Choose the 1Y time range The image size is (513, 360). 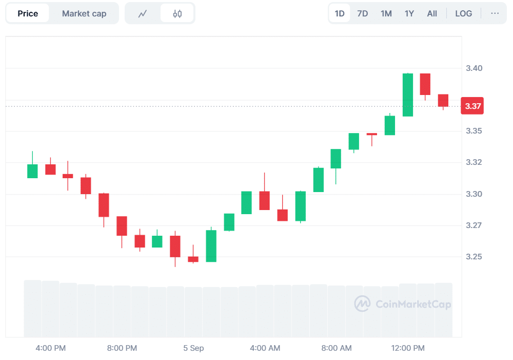(409, 14)
